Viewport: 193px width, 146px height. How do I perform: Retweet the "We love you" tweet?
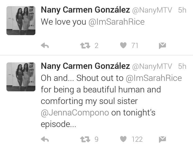pyautogui.click(x=85, y=46)
